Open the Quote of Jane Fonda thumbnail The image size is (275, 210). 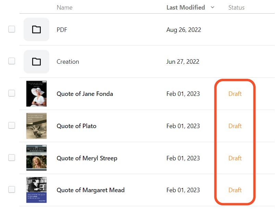click(37, 94)
